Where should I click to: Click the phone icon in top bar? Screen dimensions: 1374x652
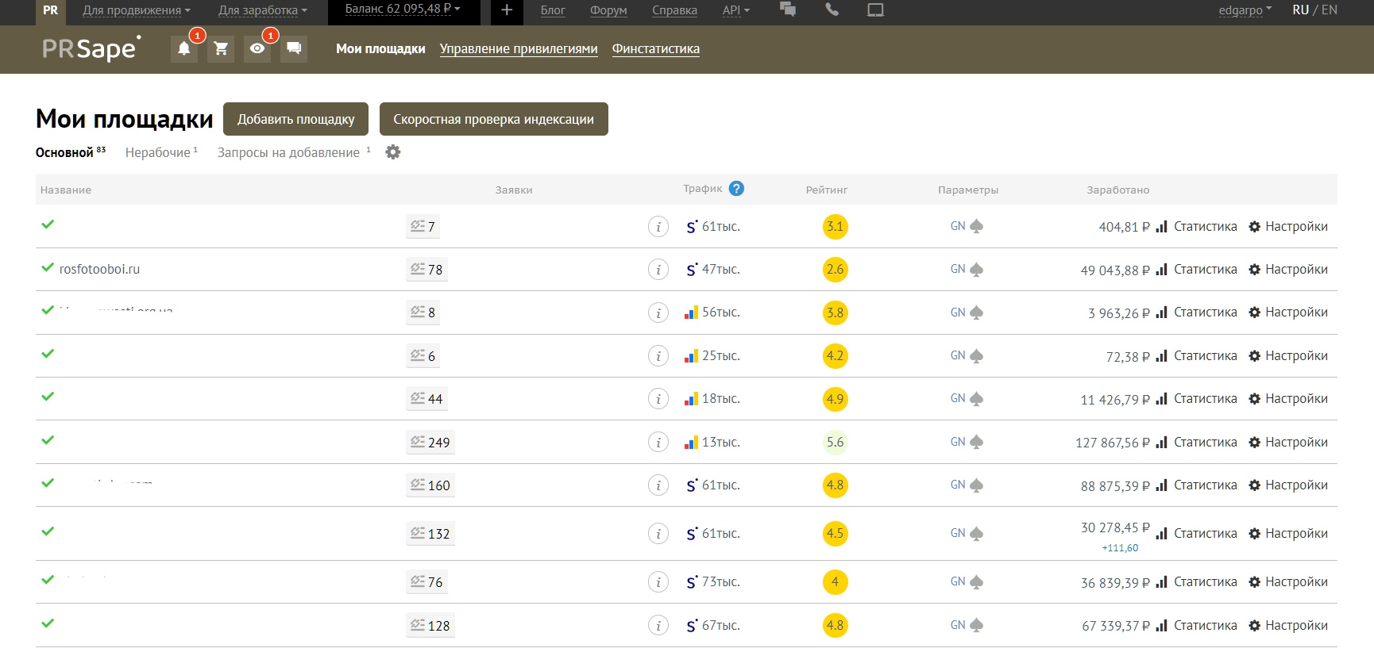click(x=832, y=10)
